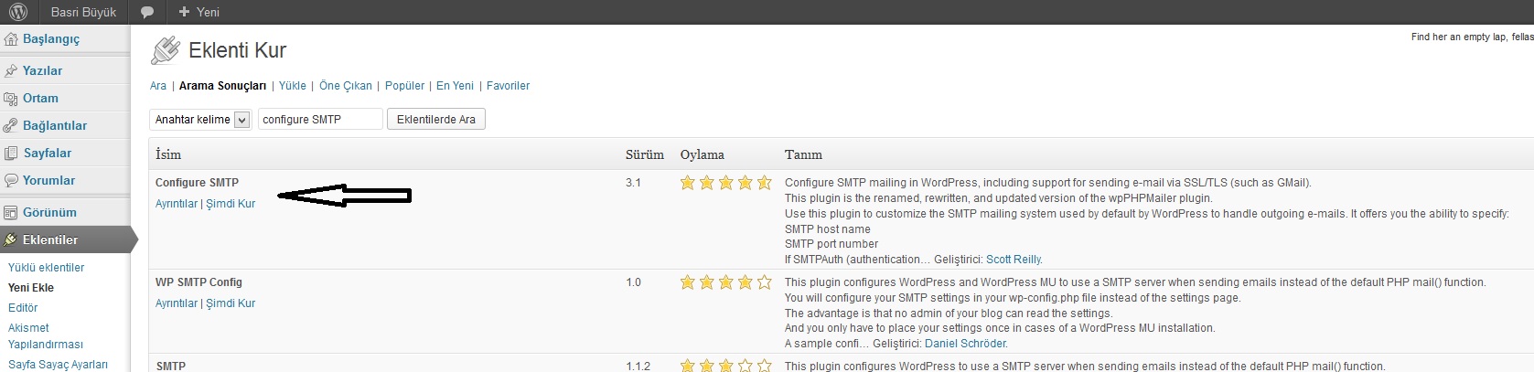Screen dimensions: 1534x372
Task: Switch to the Popüler tab
Action: pyautogui.click(x=404, y=86)
